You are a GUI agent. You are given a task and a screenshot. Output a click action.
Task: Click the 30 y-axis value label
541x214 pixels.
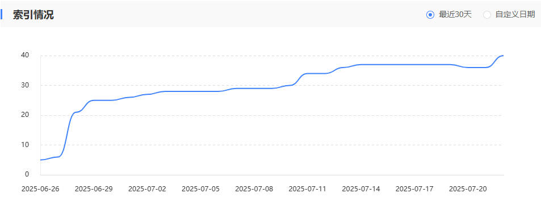(25, 85)
